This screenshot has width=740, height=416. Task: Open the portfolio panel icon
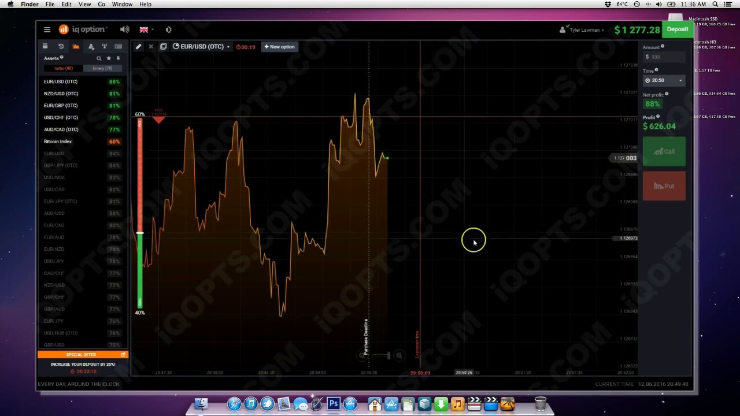pyautogui.click(x=45, y=46)
